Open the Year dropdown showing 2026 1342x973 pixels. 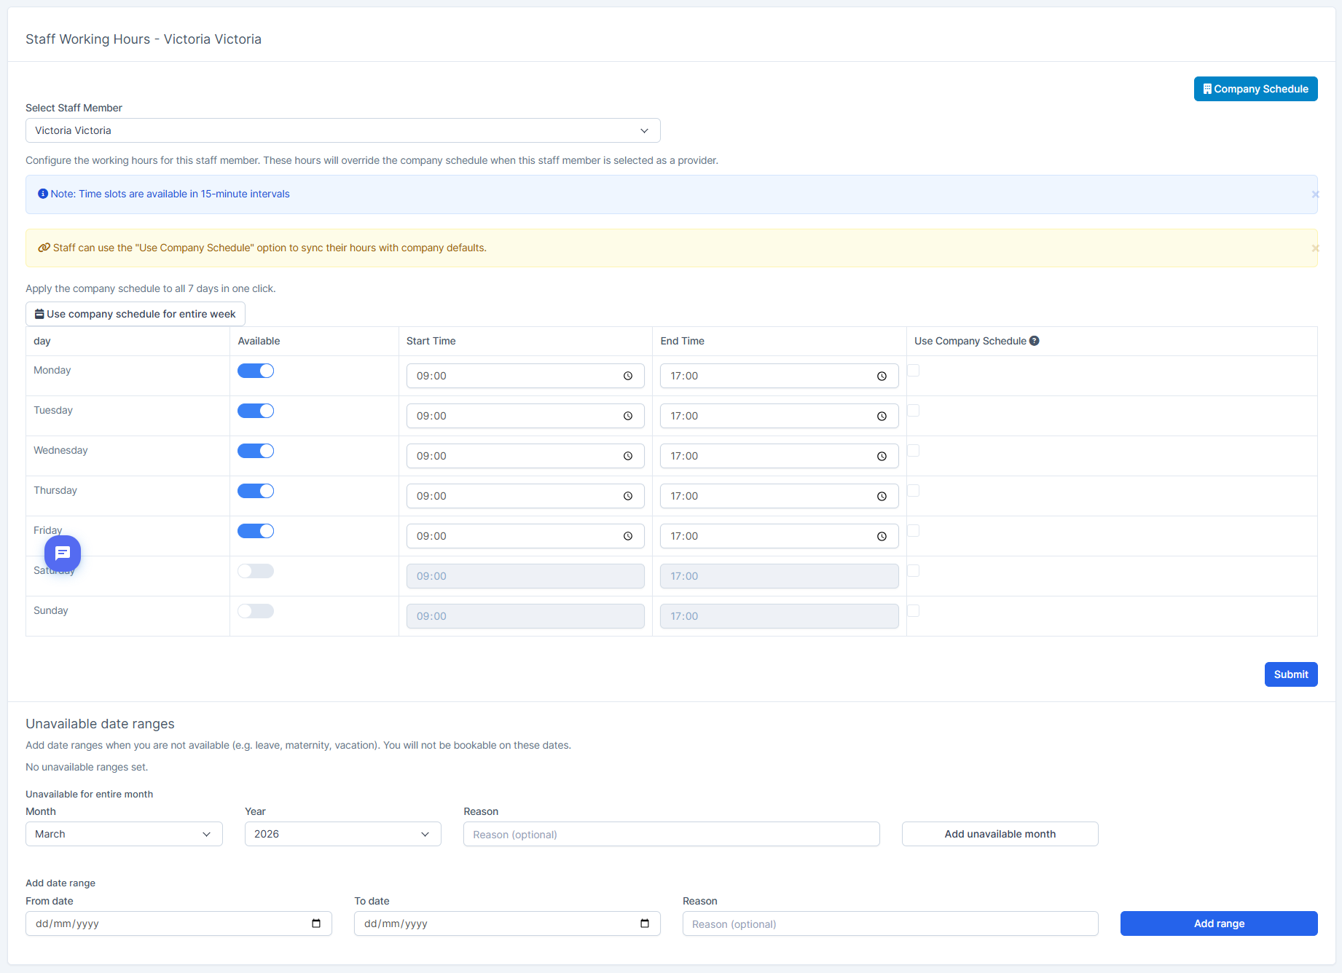342,835
